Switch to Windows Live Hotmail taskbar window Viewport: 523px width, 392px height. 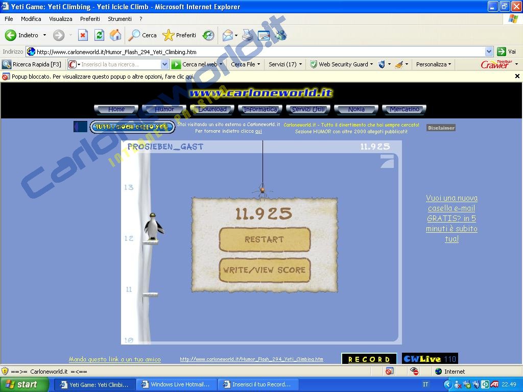tap(177, 384)
